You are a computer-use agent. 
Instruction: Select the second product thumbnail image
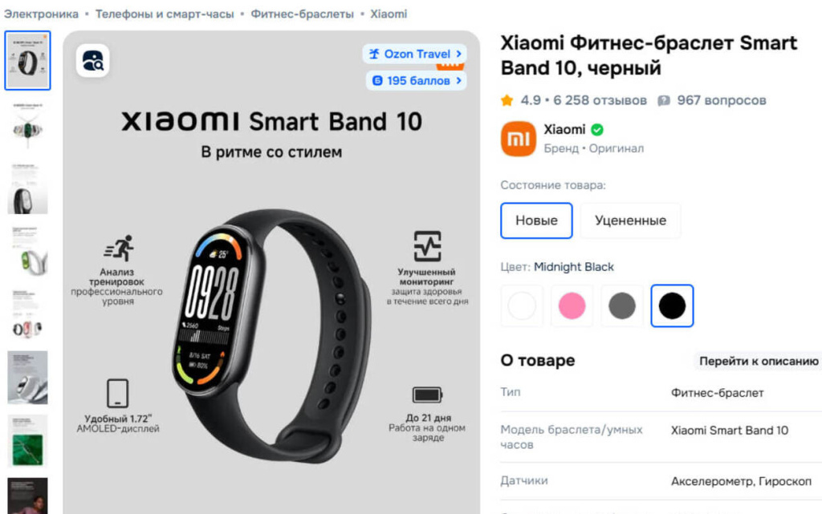pos(27,126)
